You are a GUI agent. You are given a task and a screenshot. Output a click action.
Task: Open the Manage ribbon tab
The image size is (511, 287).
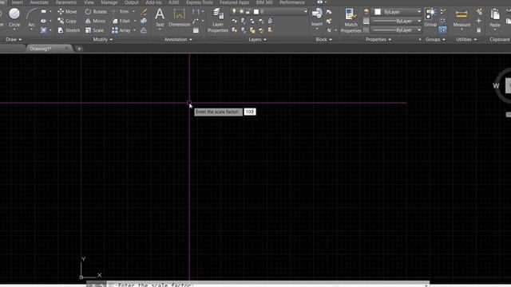[x=109, y=2]
